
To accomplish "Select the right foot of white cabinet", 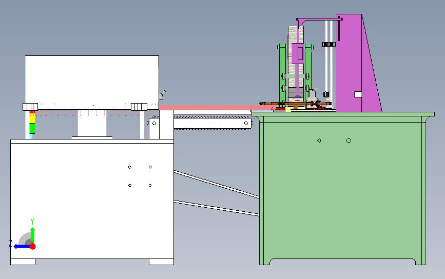I will [x=161, y=262].
